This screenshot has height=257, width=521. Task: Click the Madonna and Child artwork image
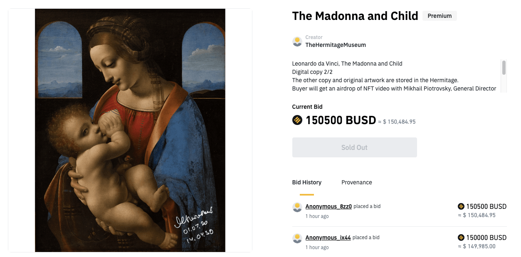pos(130,130)
